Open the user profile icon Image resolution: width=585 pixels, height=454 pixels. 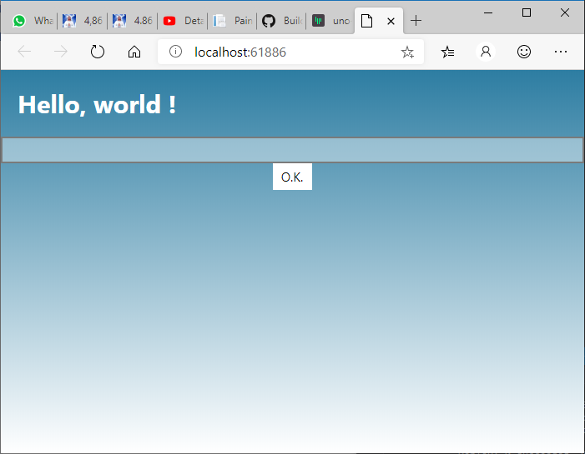[486, 52]
